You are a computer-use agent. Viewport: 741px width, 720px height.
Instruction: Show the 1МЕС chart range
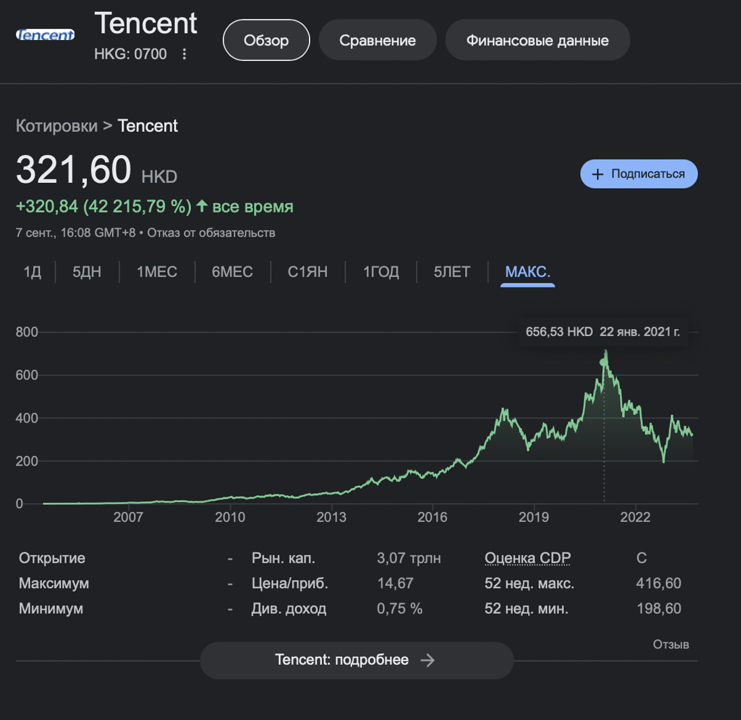coord(157,272)
